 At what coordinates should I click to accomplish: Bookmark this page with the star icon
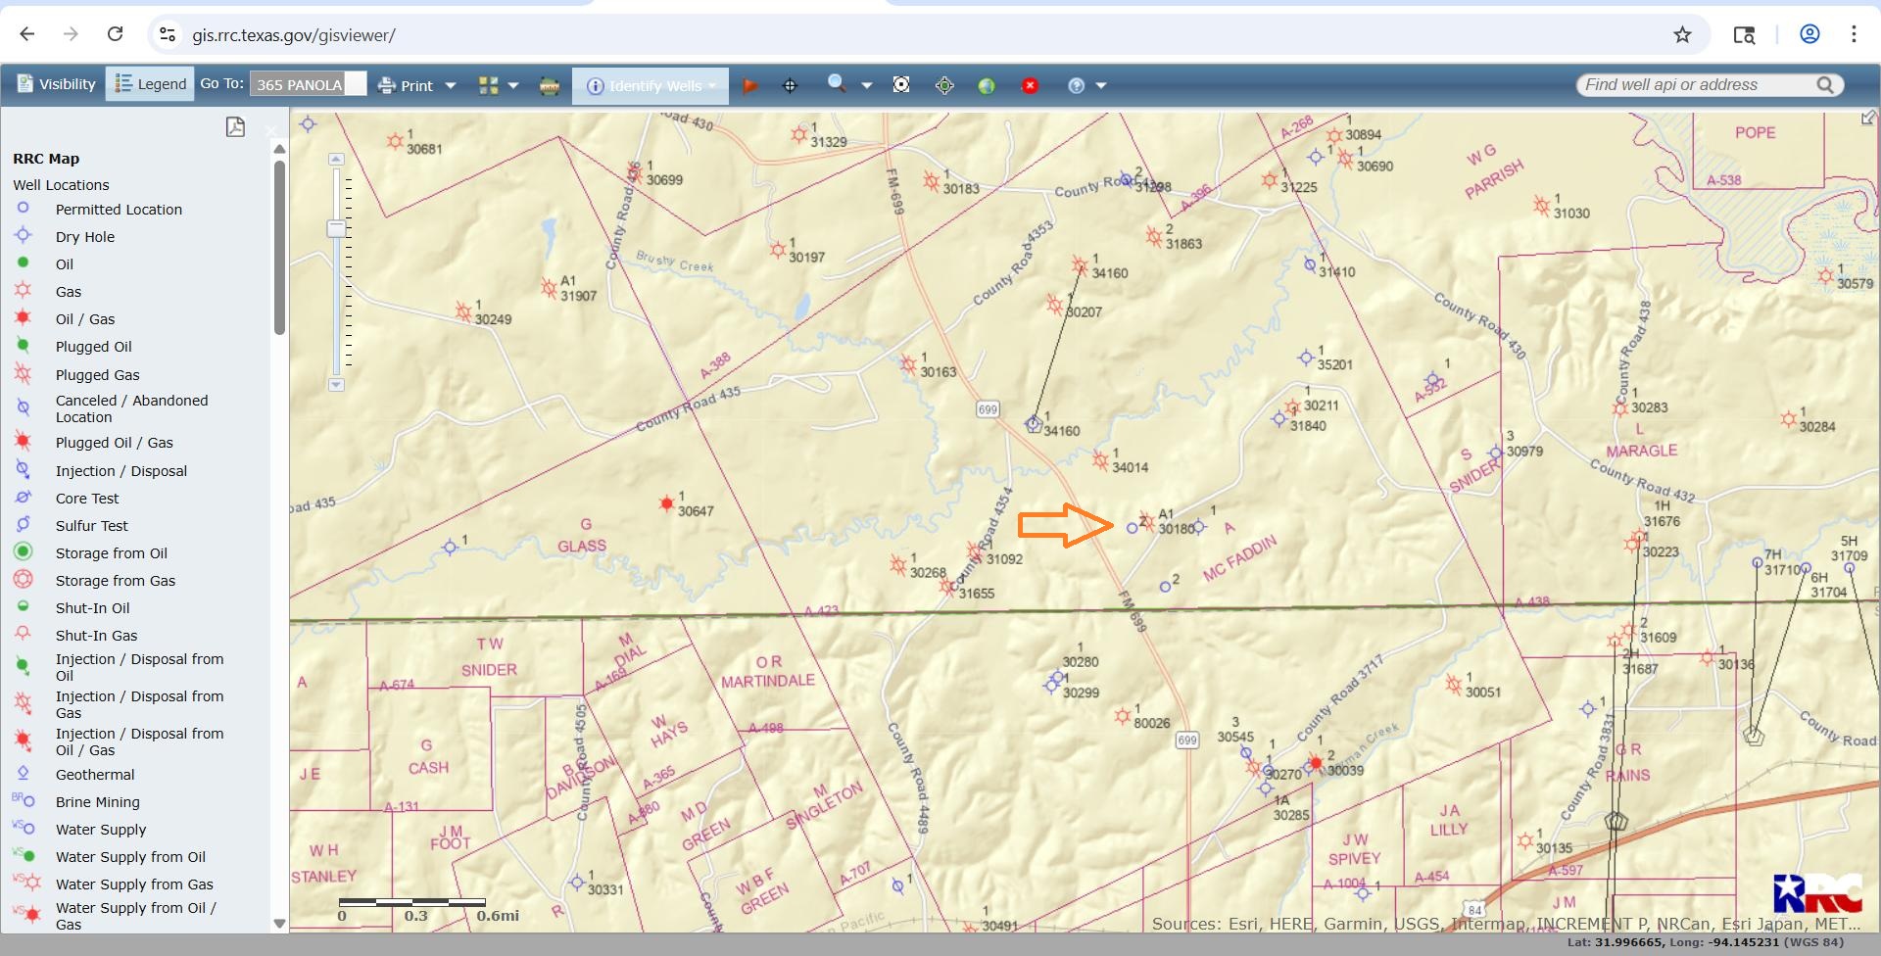[x=1682, y=35]
